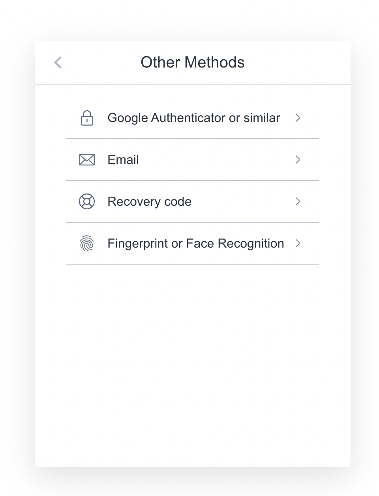The width and height of the screenshot is (379, 496).
Task: Click the "Other Methods" title
Action: click(193, 62)
